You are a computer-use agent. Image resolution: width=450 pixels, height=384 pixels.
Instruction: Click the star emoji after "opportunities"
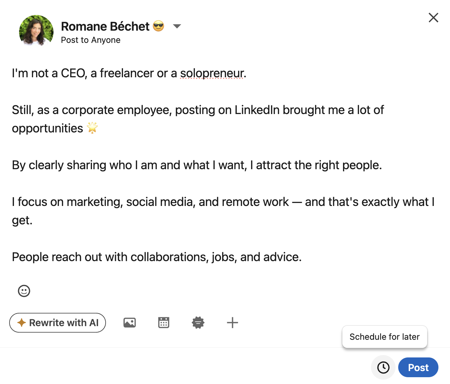coord(92,128)
